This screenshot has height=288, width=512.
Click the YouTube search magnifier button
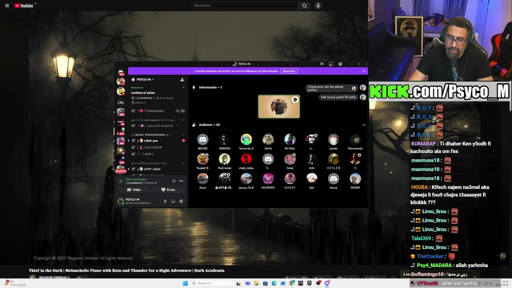304,6
